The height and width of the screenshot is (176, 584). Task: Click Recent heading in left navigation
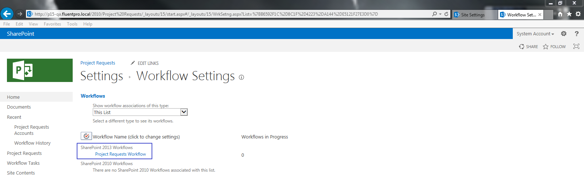[14, 117]
